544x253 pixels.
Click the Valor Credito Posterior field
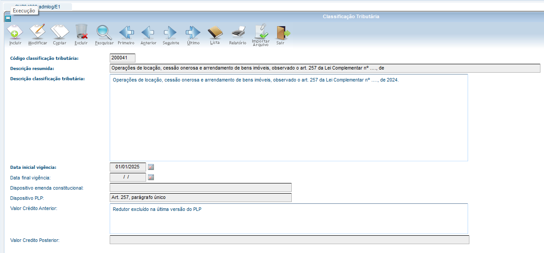[x=290, y=240]
